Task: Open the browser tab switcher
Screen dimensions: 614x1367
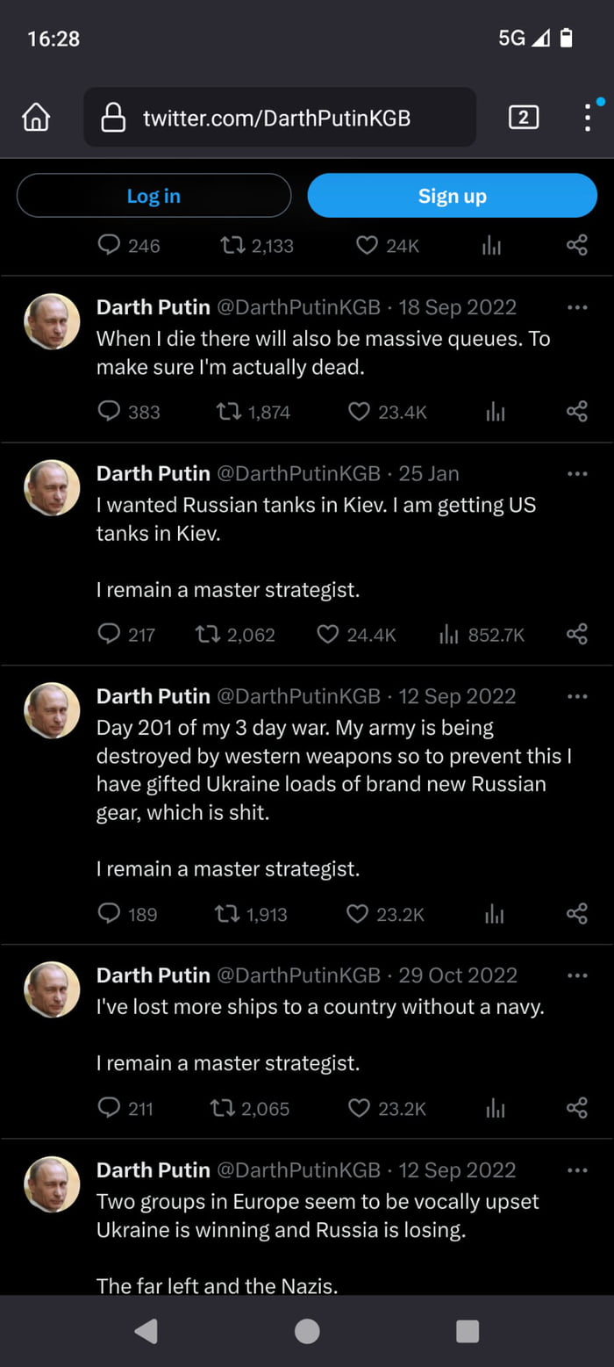Action: [x=523, y=117]
